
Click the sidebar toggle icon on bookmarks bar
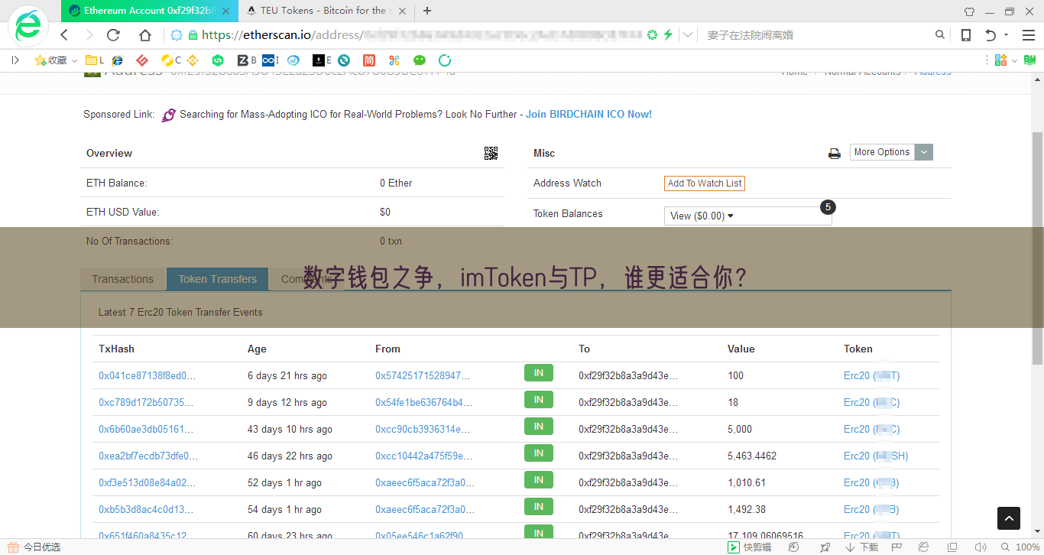click(x=15, y=60)
